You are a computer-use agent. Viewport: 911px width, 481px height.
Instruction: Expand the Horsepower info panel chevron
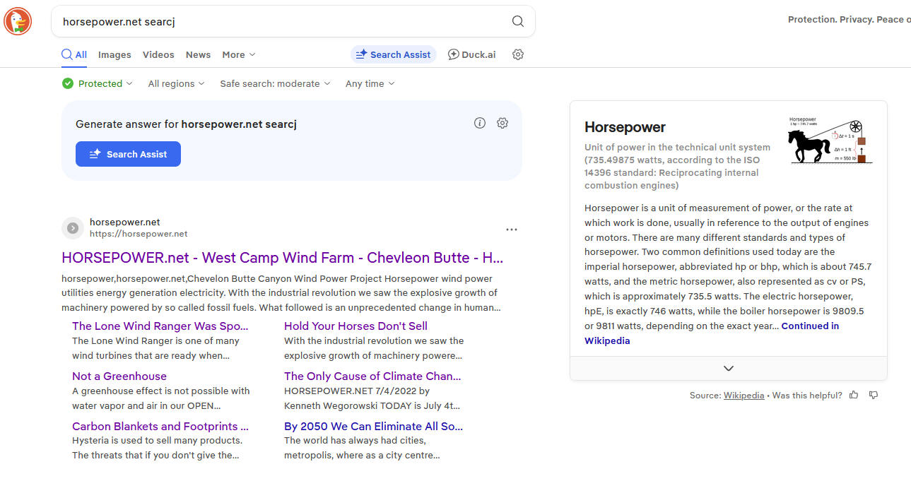pyautogui.click(x=729, y=368)
